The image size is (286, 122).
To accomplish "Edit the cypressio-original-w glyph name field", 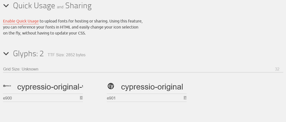I will coord(49,87).
